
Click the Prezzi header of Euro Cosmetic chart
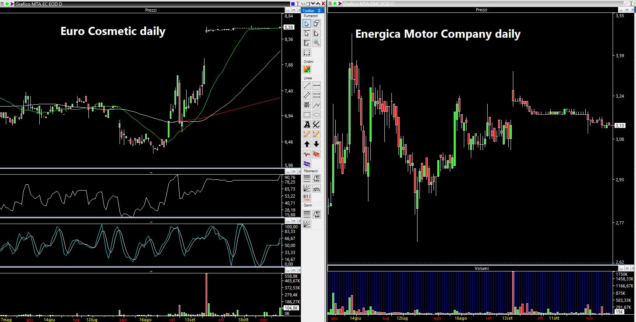coord(151,10)
